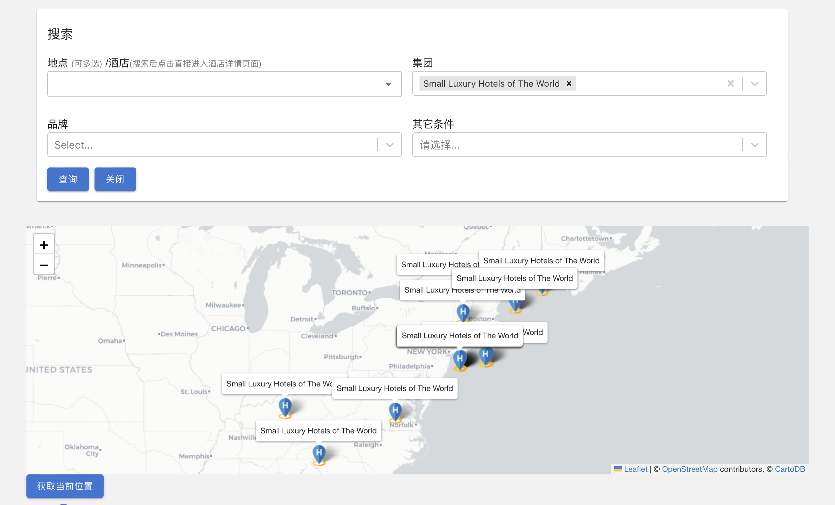The width and height of the screenshot is (835, 505).
Task: Open the OpenStreetMap link
Action: point(689,469)
